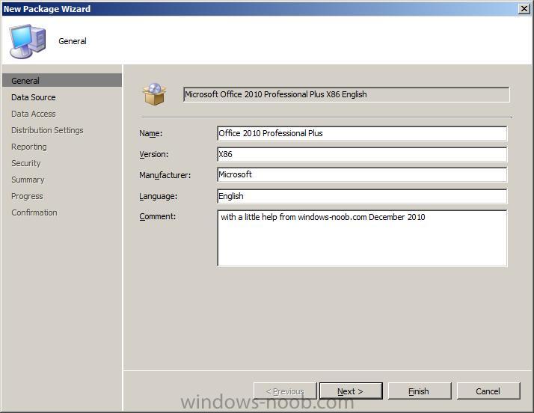Close the New Package Wizard window
Image resolution: width=534 pixels, height=413 pixels.
tap(524, 8)
